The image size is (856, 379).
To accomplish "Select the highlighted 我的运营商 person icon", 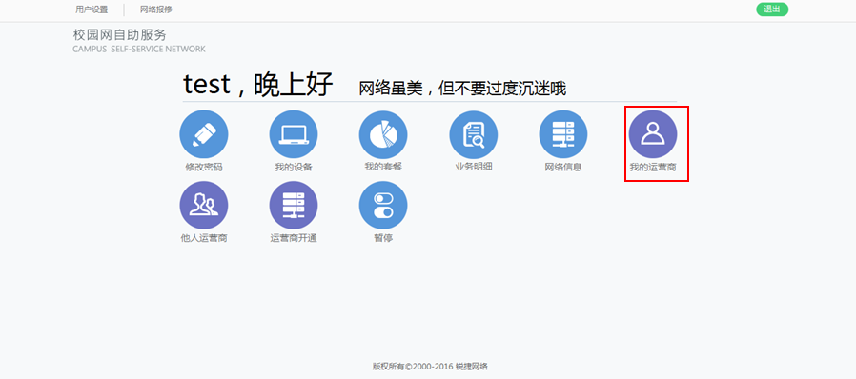I will coord(653,134).
